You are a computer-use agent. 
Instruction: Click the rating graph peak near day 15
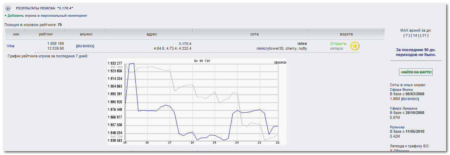(x=132, y=64)
